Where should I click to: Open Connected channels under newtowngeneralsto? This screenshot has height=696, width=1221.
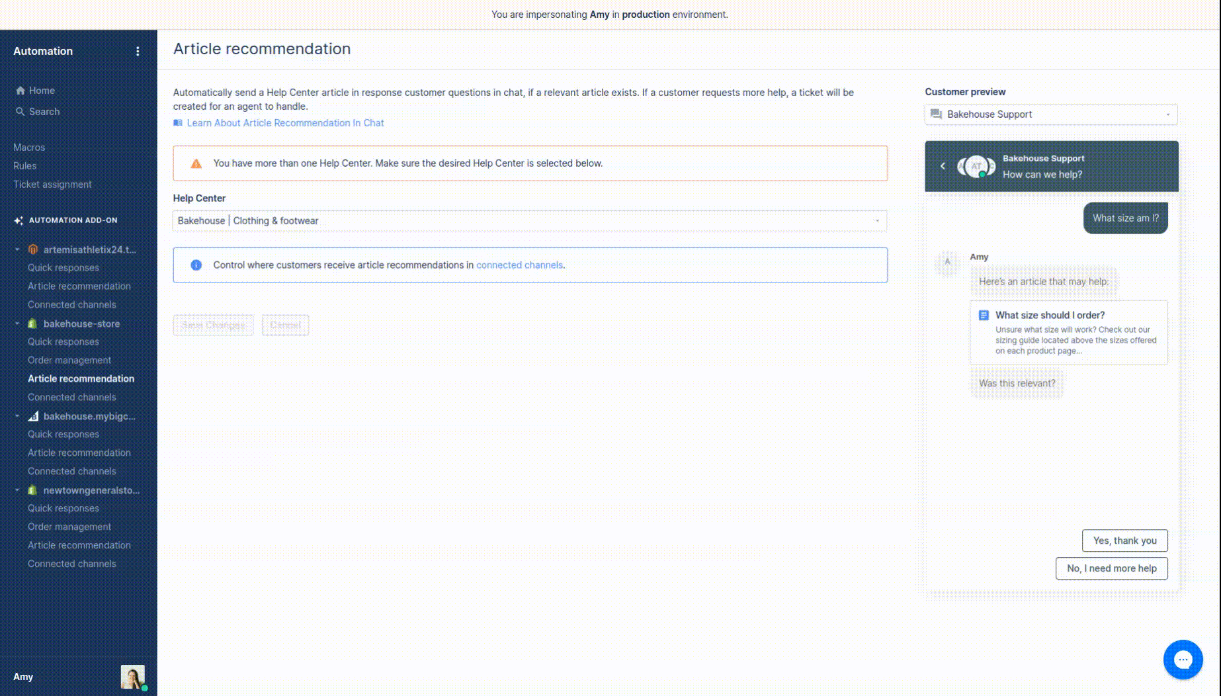pyautogui.click(x=72, y=564)
